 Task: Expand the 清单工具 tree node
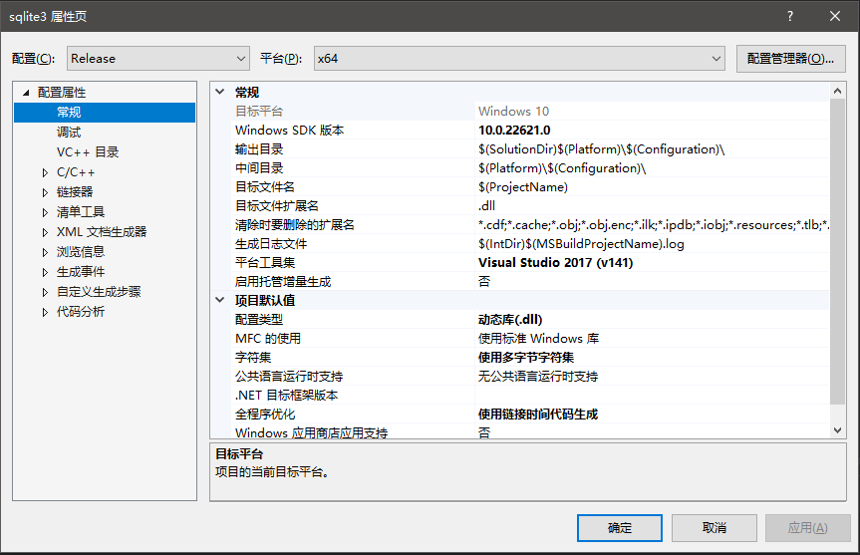click(45, 212)
